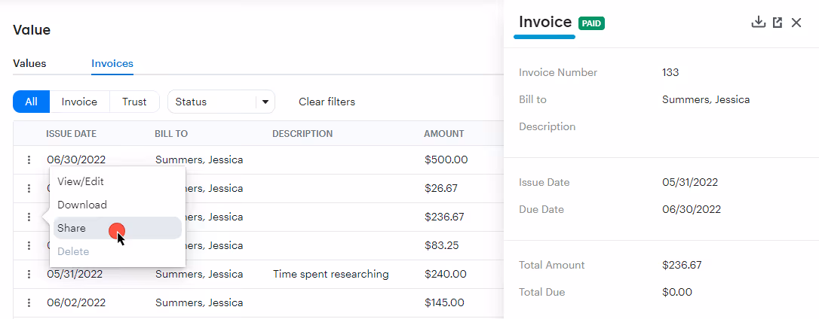819x319 pixels.
Task: Download the invoice using panel header icon
Action: (x=758, y=22)
